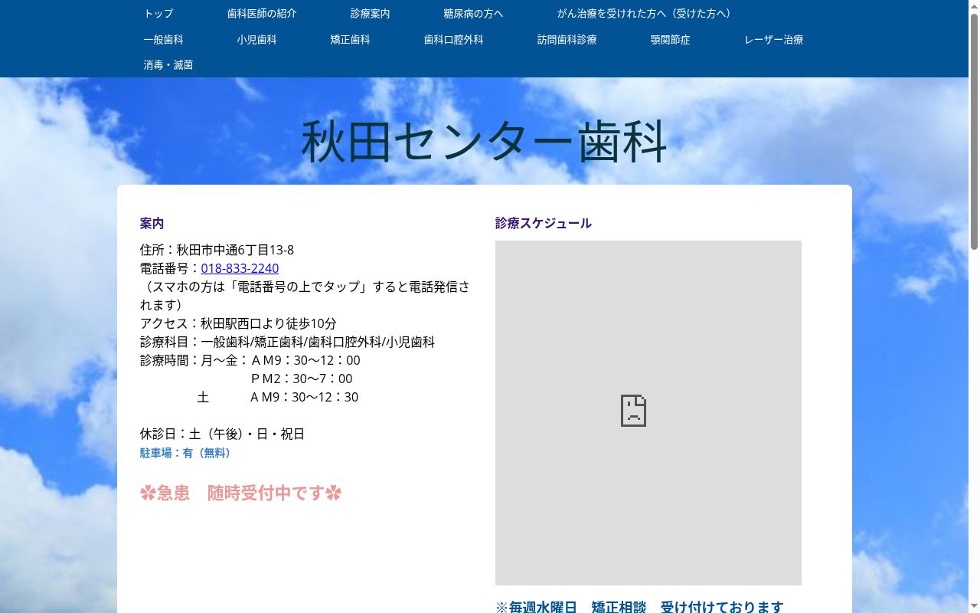
Task: Go to レーザー治療 page
Action: [x=773, y=40]
